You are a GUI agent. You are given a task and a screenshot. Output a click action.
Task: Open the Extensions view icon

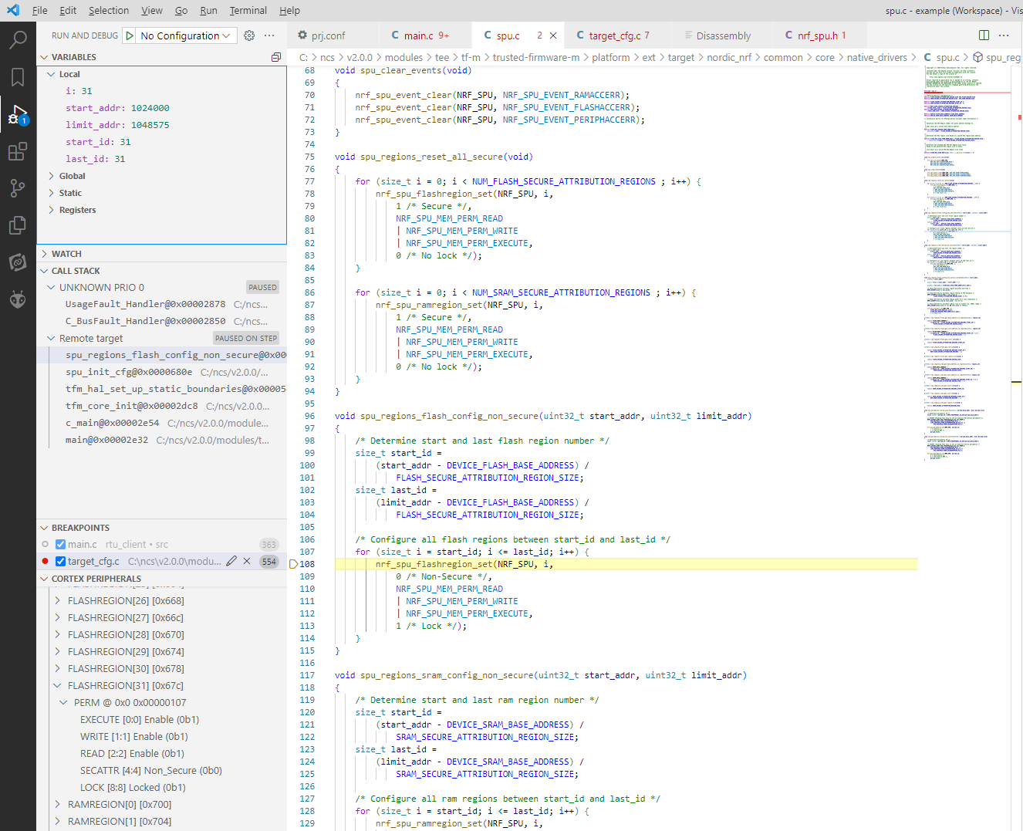tap(18, 151)
